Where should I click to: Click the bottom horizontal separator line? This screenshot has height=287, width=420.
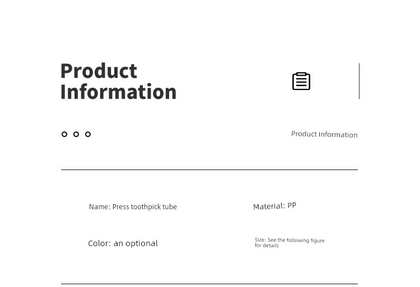[209, 284]
